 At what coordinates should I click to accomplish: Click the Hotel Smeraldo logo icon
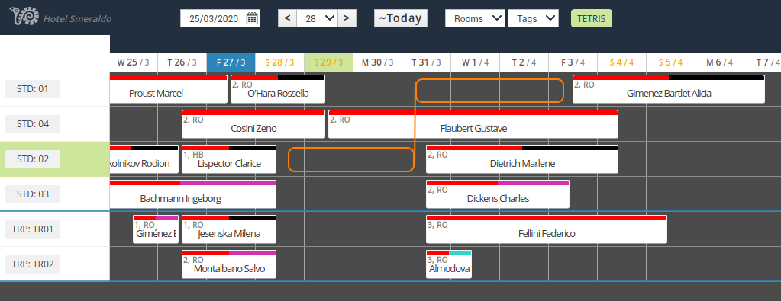click(x=24, y=17)
